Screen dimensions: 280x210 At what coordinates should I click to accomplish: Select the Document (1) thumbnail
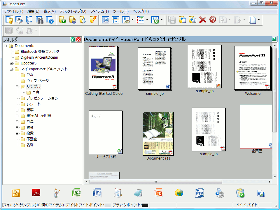[x=158, y=134]
